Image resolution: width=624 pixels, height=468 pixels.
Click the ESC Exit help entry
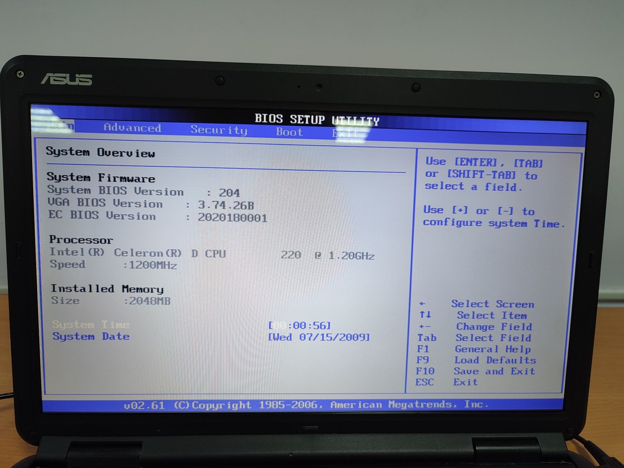pyautogui.click(x=446, y=382)
